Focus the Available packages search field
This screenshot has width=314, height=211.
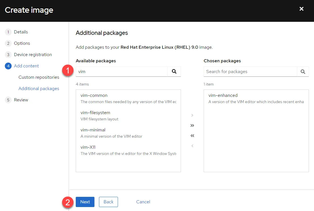(x=122, y=72)
